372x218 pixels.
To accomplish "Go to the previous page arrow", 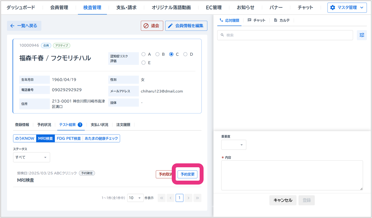I will (x=170, y=198).
